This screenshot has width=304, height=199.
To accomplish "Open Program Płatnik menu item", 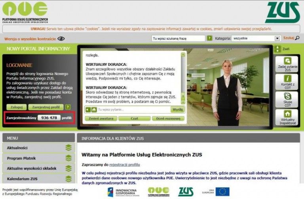I will tap(38, 158).
